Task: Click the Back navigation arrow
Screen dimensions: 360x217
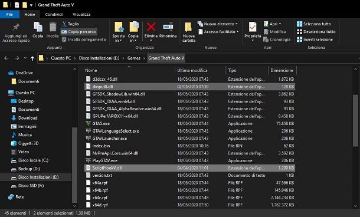Action: pos(6,58)
